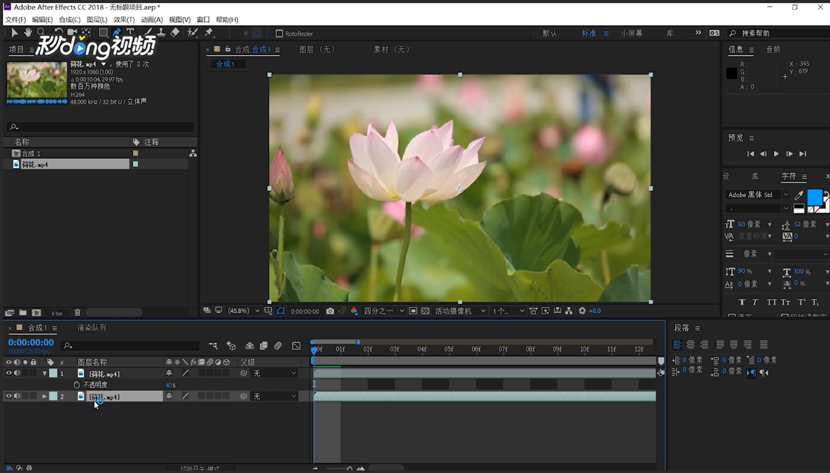Screen dimensions: 830x473
Task: Select the Zoom magnifier tool
Action: [41, 33]
